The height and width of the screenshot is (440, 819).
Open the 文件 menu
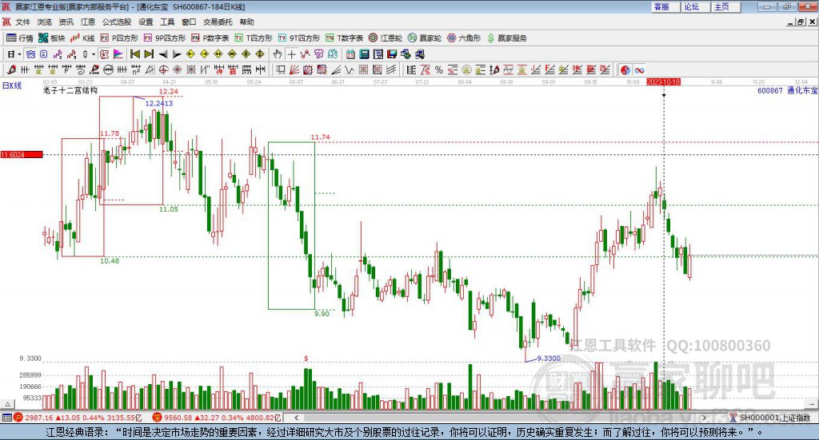(x=23, y=22)
